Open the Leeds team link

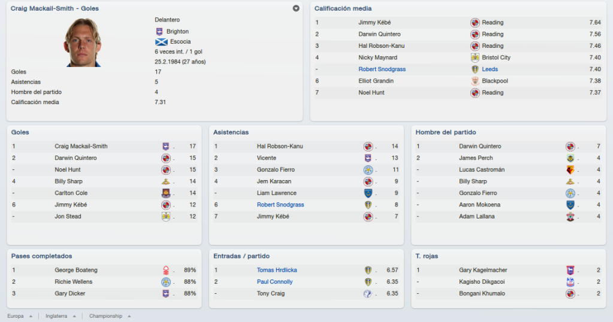[x=490, y=69]
